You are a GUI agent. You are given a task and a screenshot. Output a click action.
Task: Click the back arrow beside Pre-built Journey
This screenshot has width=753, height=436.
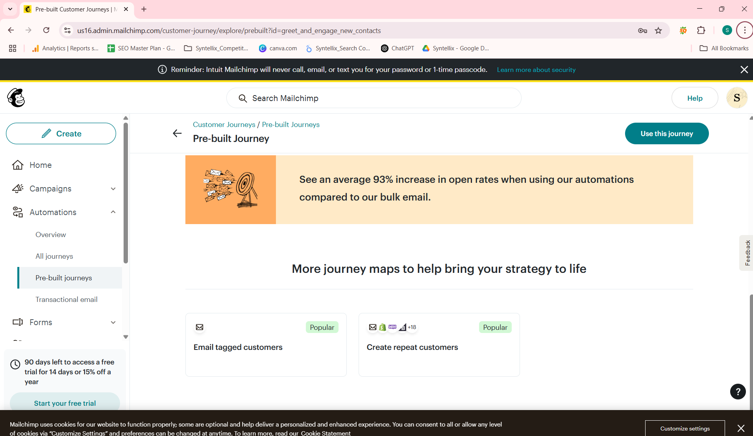(177, 133)
